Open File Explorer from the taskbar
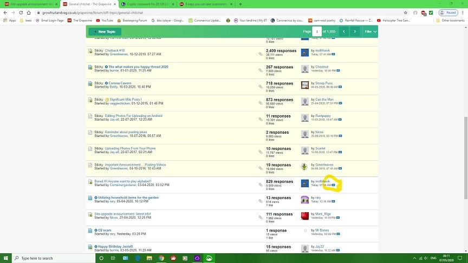468x263 pixels. (149, 258)
